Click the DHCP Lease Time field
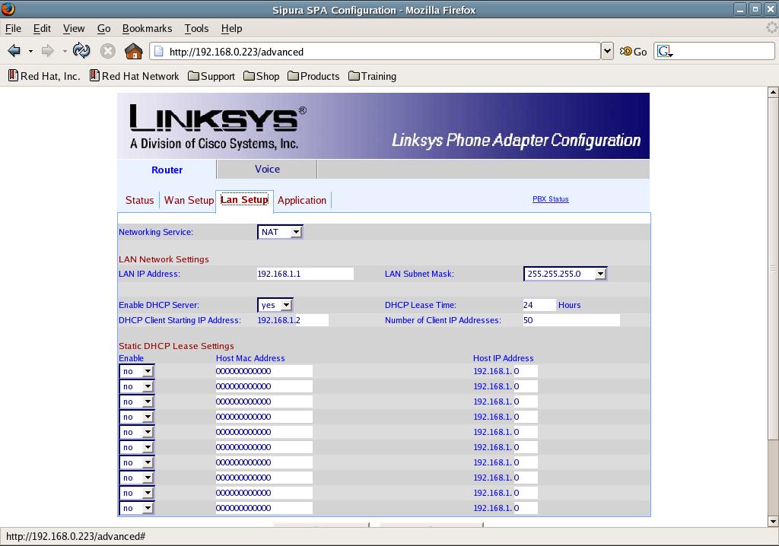Image resolution: width=779 pixels, height=546 pixels. pos(539,305)
